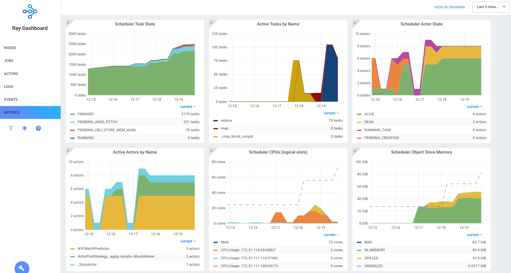This screenshot has width=511, height=273.
Task: Open info icon on Scheduler Object Store Memory panel
Action: [x=355, y=150]
